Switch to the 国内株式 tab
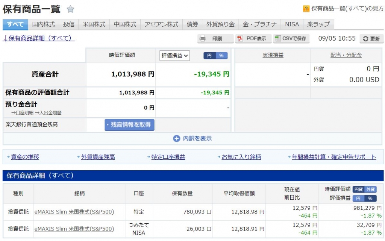Image resolution: width=385 pixels, height=241 pixels. coord(43,24)
